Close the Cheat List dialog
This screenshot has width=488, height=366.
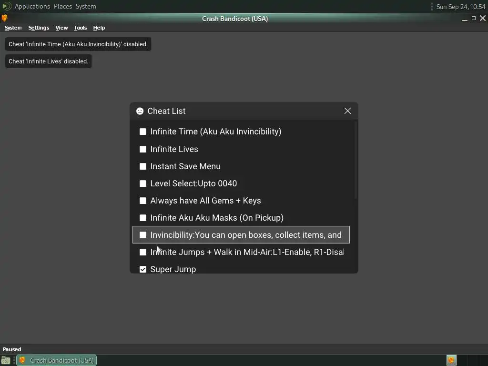click(347, 111)
